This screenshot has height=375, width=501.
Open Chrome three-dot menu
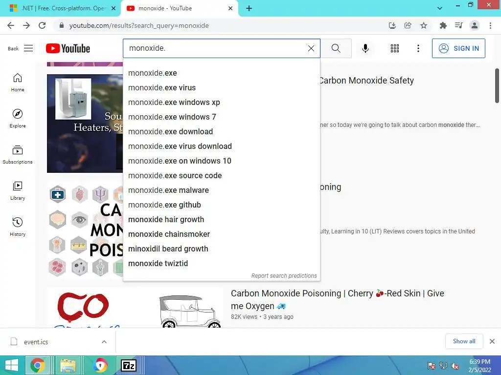pyautogui.click(x=490, y=25)
